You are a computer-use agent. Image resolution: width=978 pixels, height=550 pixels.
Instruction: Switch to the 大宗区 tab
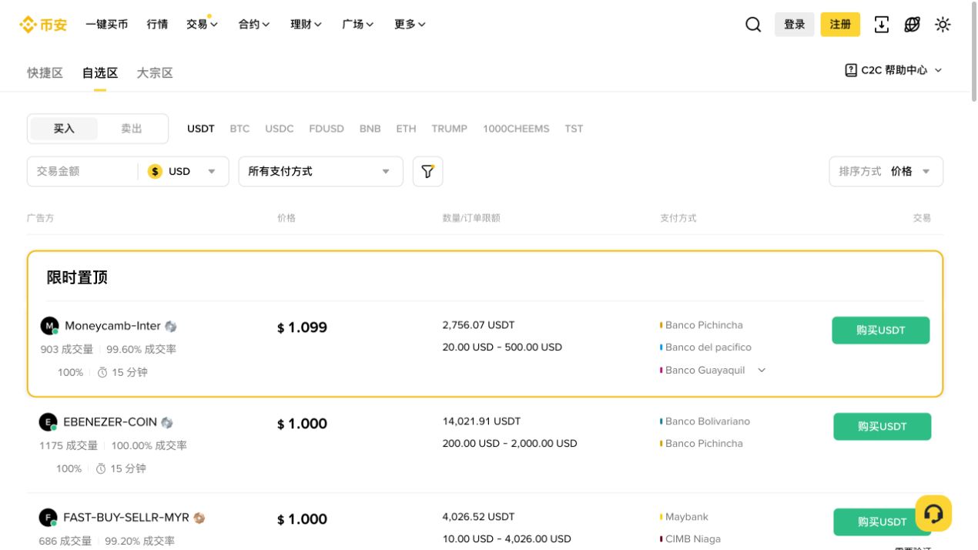155,73
